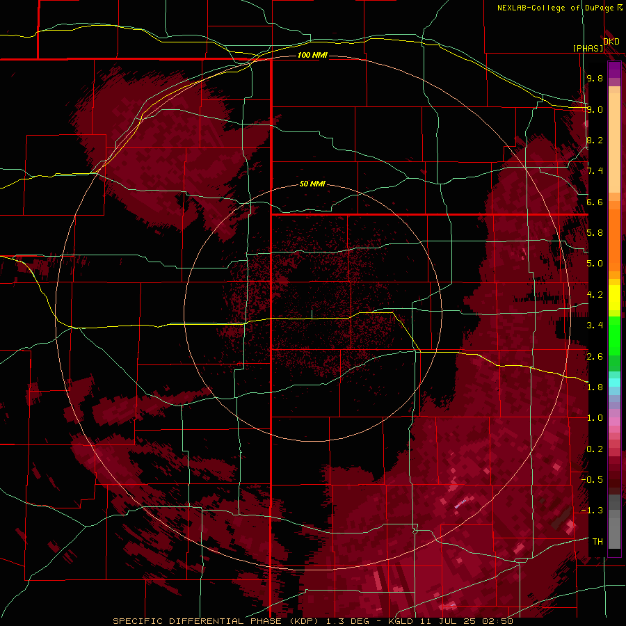
Task: Click the 6.6 scale value
Action: 595,202
